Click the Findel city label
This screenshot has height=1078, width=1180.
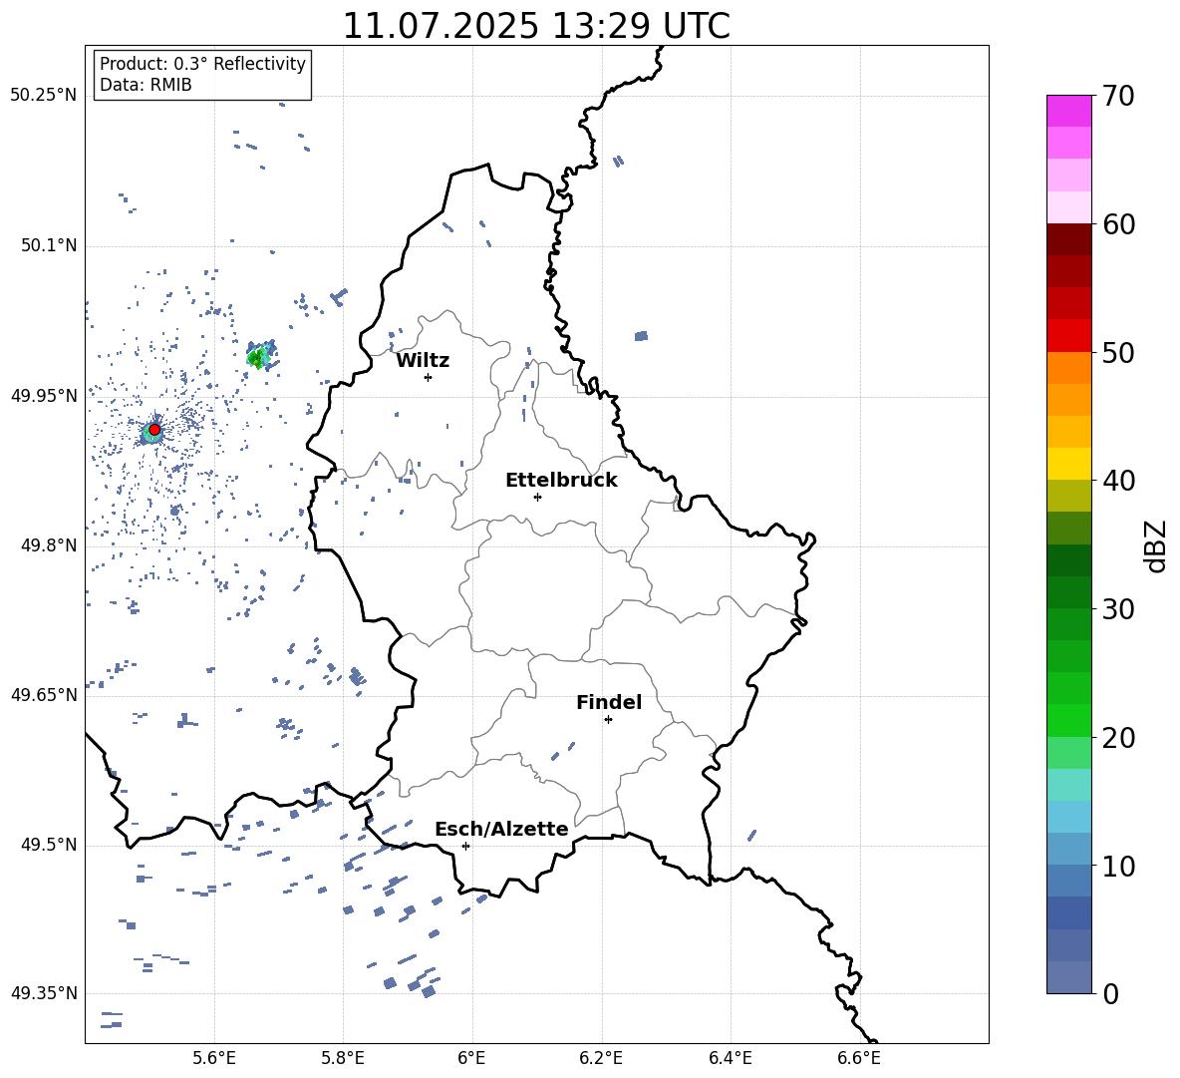[x=609, y=702]
